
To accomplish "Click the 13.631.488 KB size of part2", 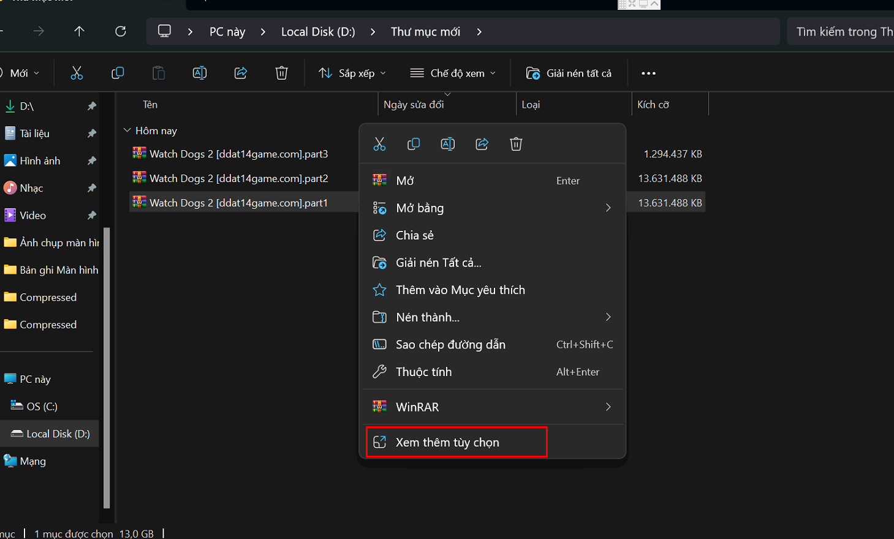I will [670, 178].
